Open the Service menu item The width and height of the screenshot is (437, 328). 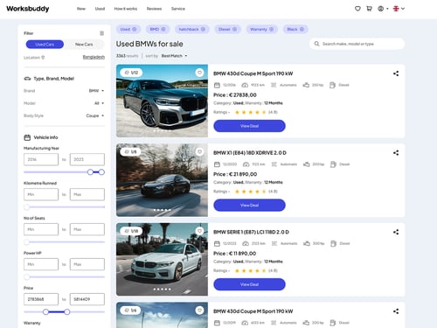pyautogui.click(x=178, y=9)
